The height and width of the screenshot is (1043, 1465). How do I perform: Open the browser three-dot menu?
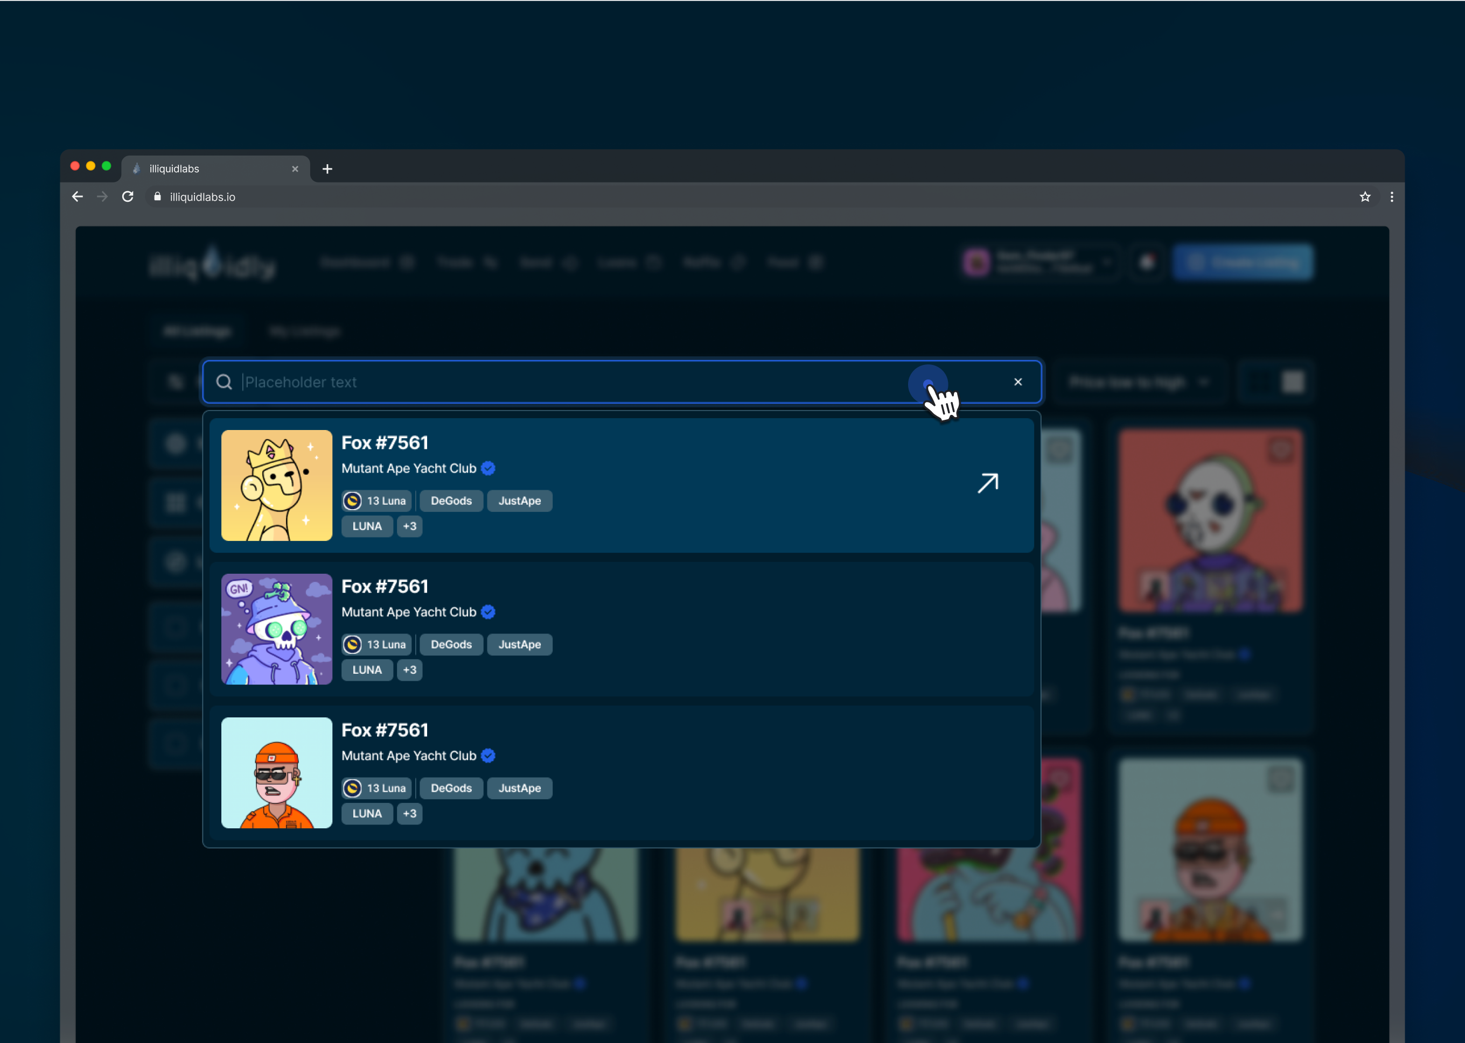[x=1392, y=196]
